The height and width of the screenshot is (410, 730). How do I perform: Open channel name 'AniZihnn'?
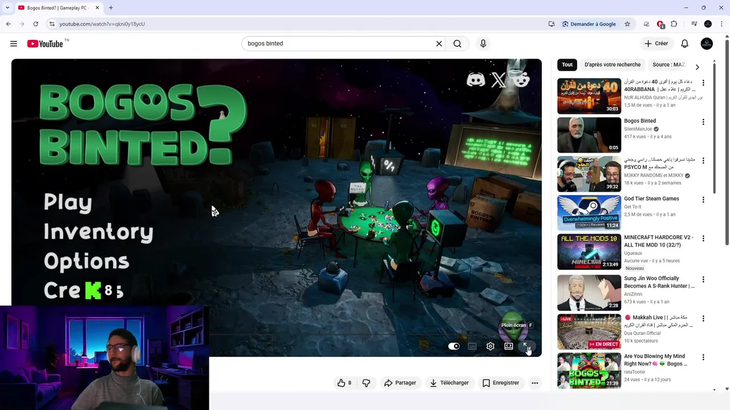click(x=632, y=294)
